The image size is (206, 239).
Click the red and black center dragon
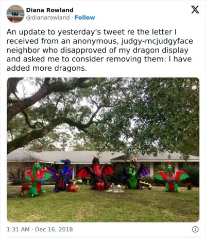click(96, 173)
